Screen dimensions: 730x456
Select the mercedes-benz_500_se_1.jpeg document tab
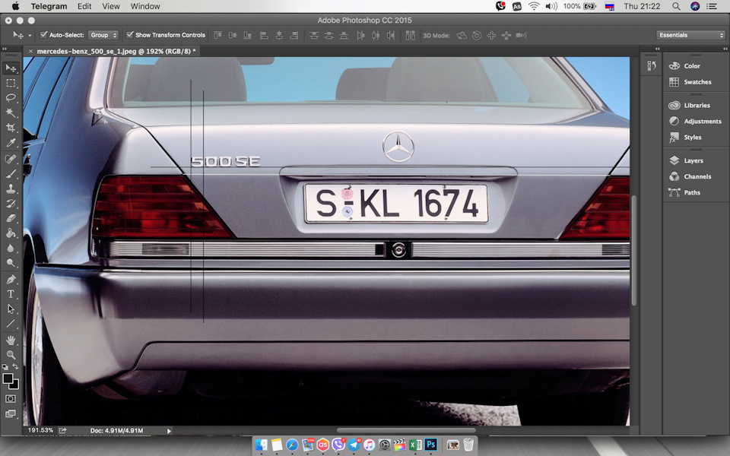point(114,51)
